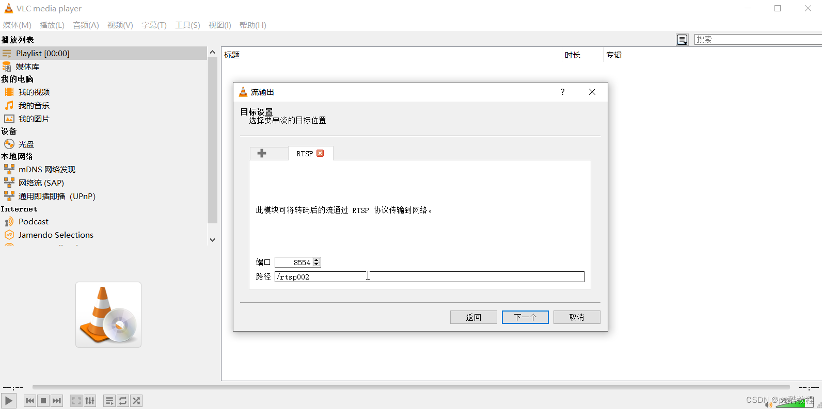The image size is (822, 409).
Task: Cancel the stream output with 取消
Action: tap(577, 317)
